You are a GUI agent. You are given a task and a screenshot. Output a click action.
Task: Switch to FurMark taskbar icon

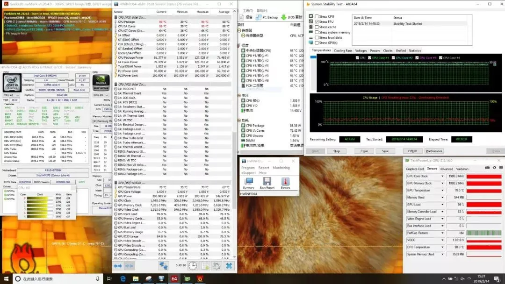pos(200,278)
